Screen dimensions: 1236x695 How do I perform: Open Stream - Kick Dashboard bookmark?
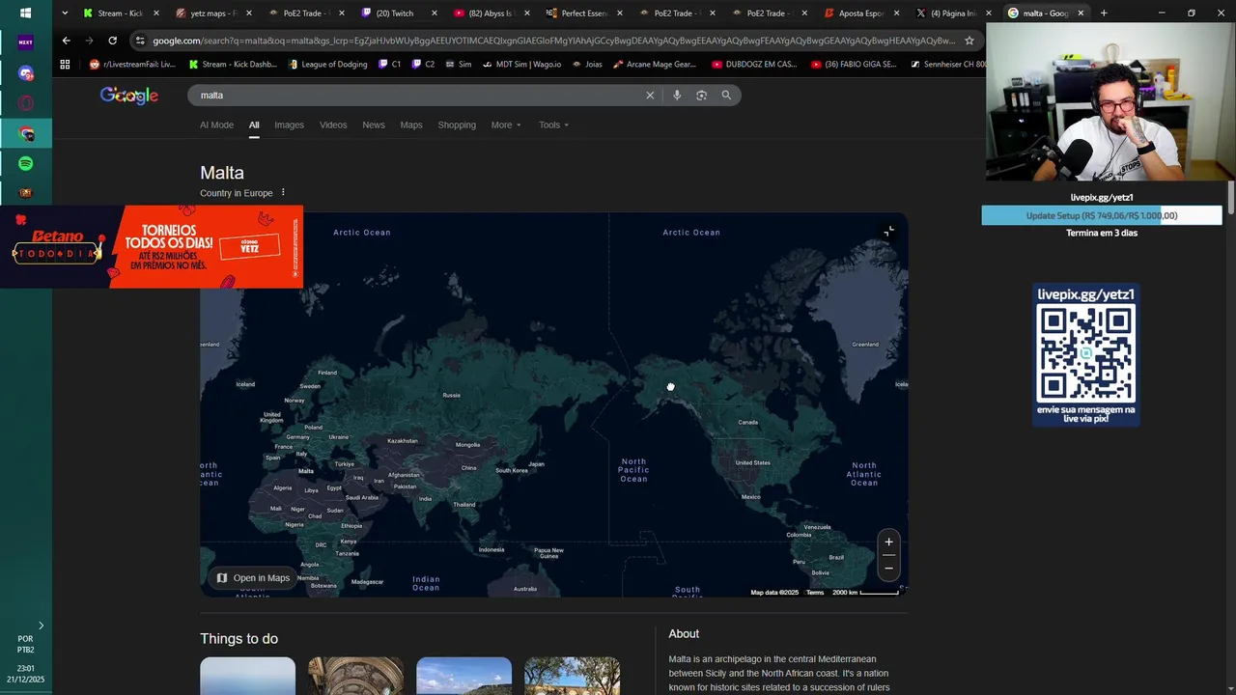tap(232, 64)
